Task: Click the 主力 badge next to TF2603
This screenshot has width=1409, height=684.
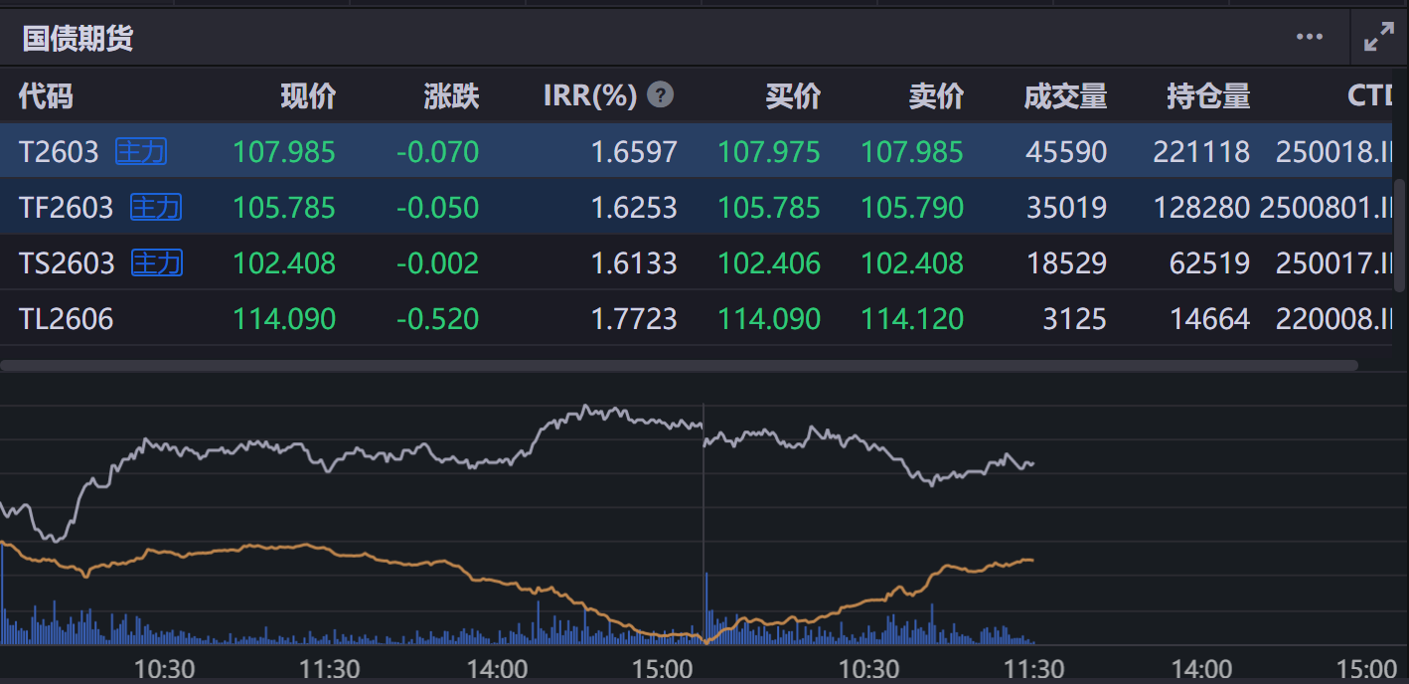Action: point(156,207)
